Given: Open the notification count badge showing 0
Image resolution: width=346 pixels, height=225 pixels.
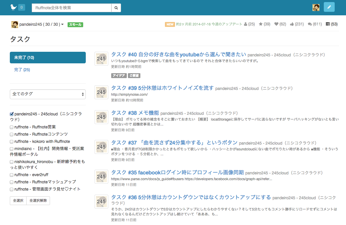Looking at the screenshot, I should [x=21, y=7].
